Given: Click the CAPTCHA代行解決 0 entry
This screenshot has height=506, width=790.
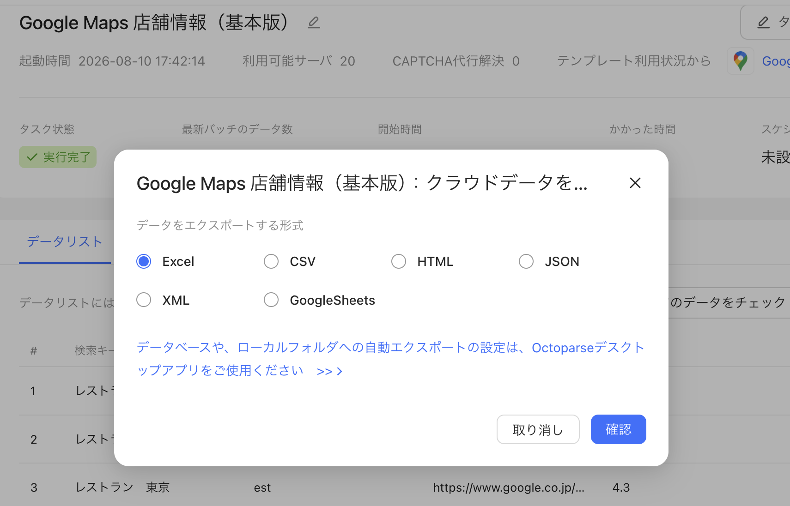Looking at the screenshot, I should coord(456,61).
